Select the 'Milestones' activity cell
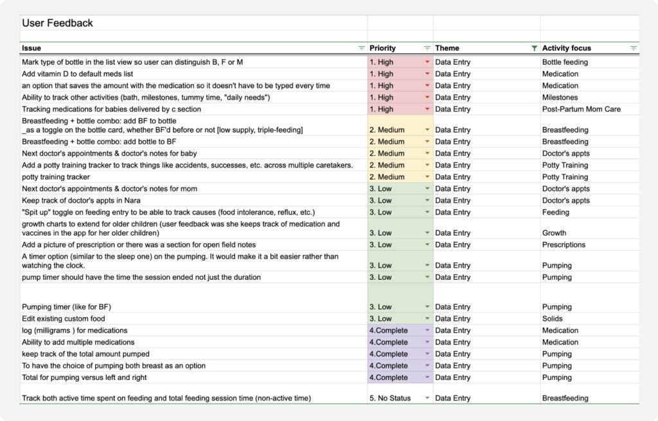The height and width of the screenshot is (421, 658). (x=590, y=98)
